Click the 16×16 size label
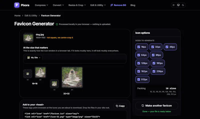Screen dimensions: 200x119 pyautogui.click(x=35, y=84)
